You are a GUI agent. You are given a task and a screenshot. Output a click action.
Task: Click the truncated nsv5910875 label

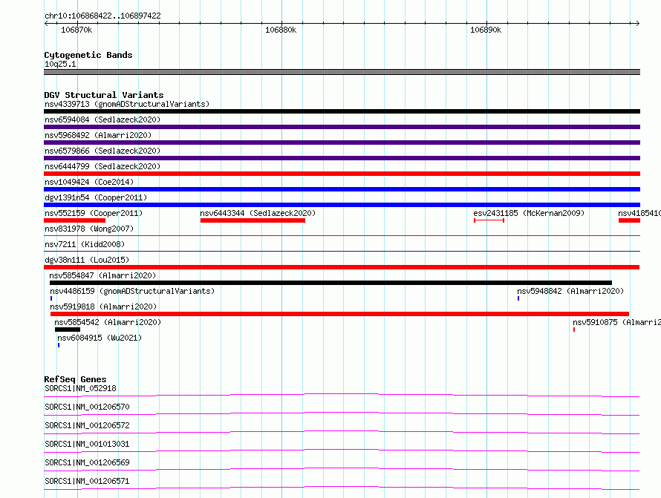[x=616, y=322]
